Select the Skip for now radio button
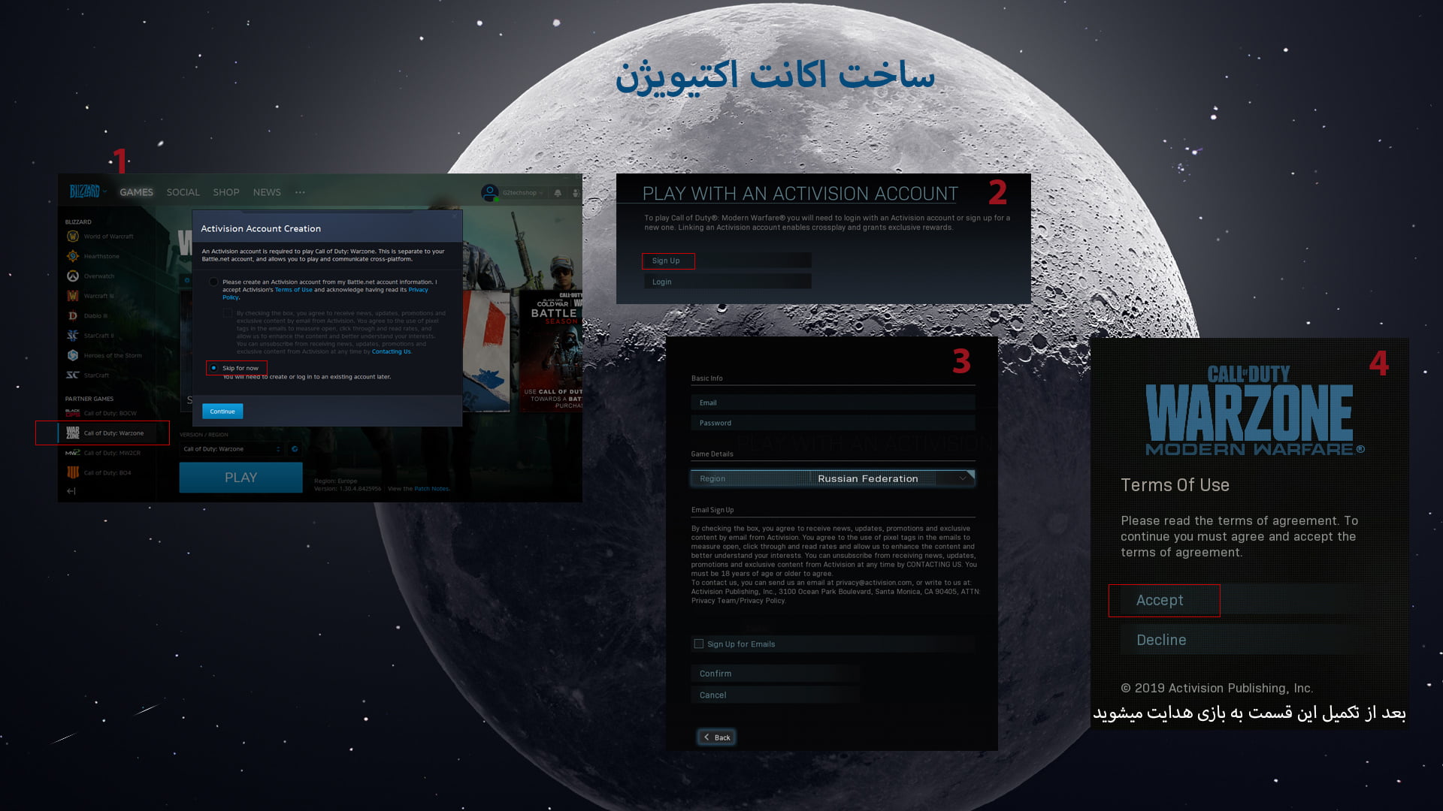1443x811 pixels. (x=214, y=368)
